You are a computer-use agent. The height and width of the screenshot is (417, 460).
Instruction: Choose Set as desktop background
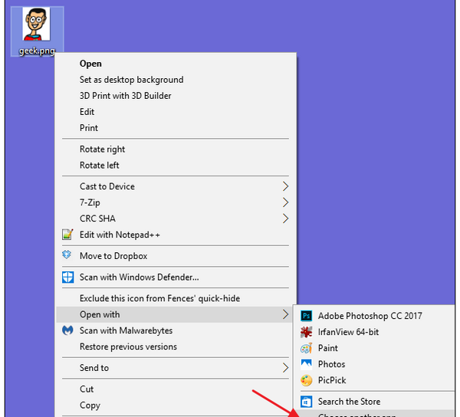131,80
